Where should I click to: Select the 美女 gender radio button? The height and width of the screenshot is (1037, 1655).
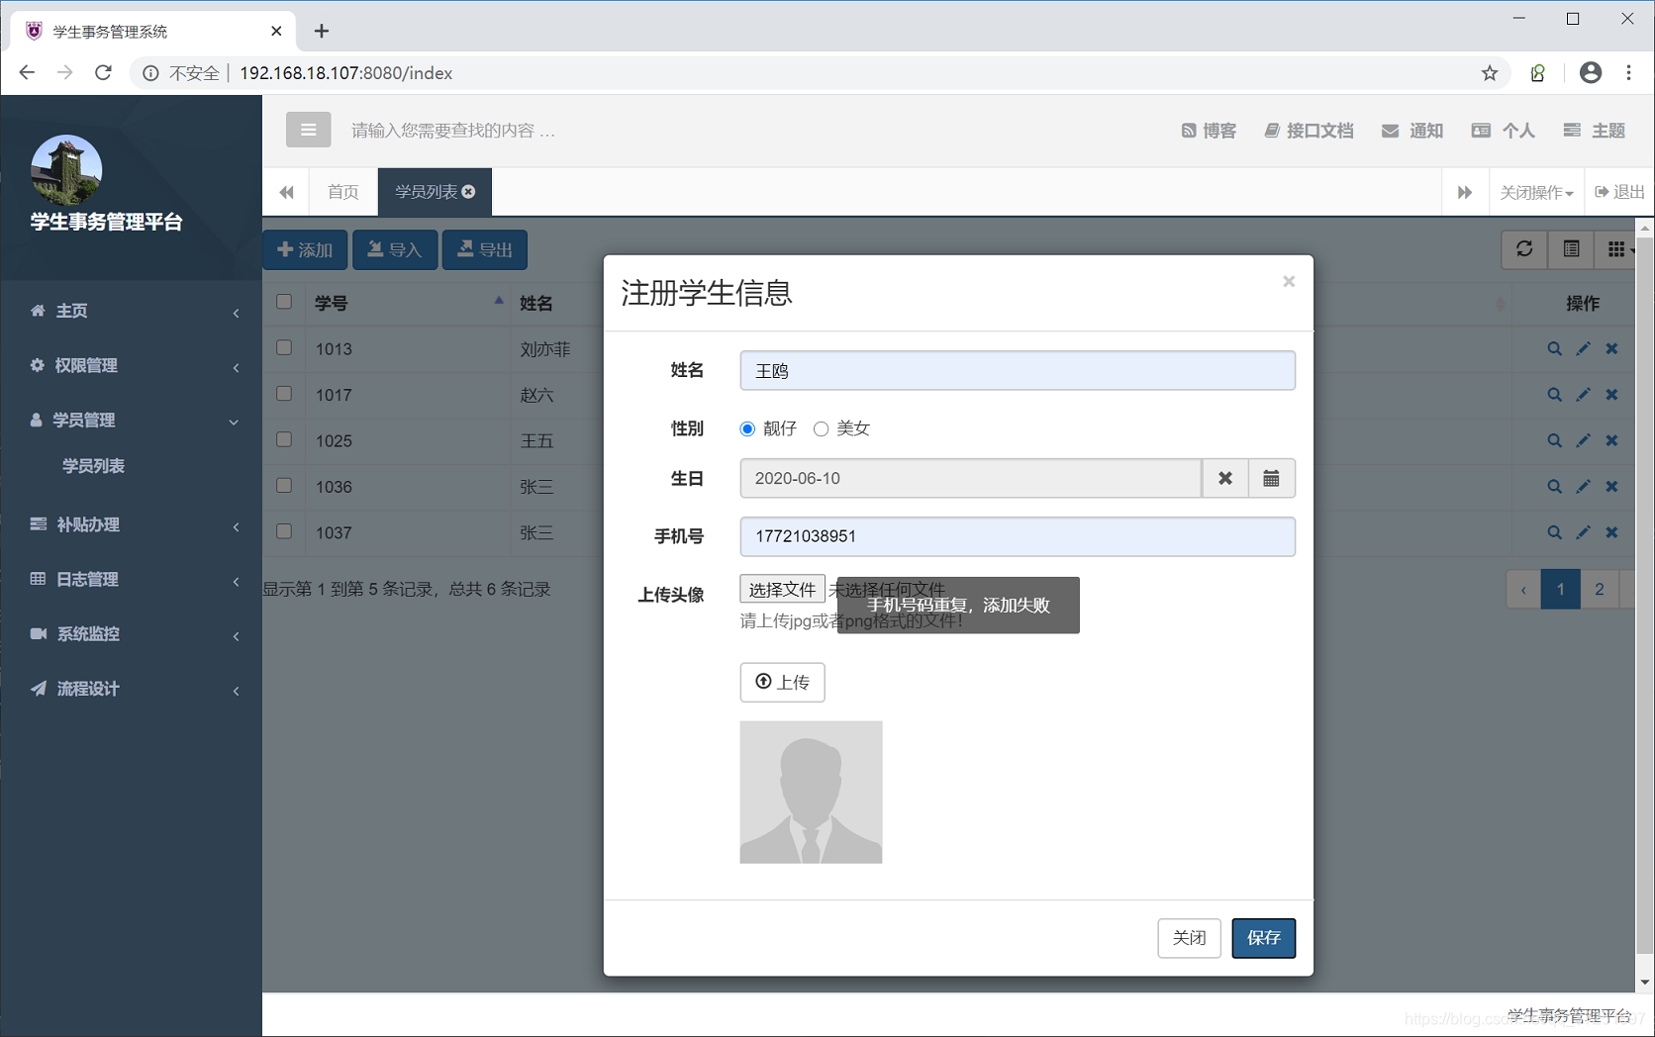click(821, 428)
